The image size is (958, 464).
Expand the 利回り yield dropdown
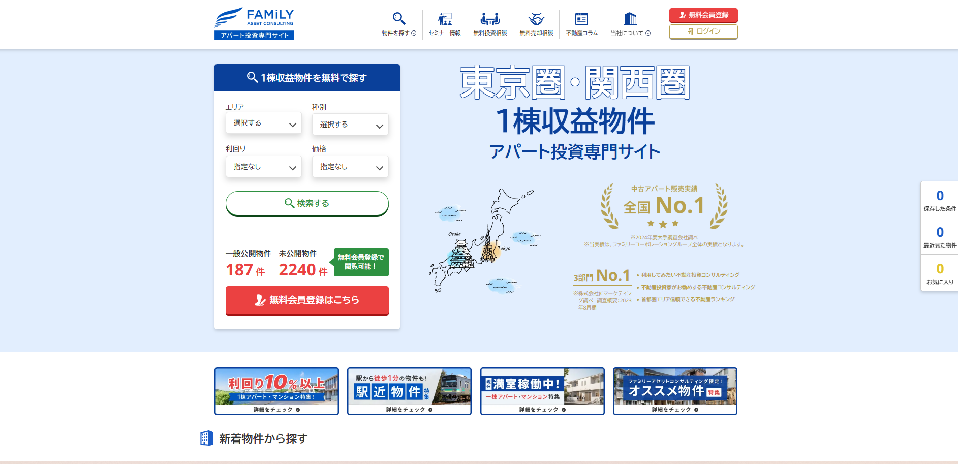point(263,167)
